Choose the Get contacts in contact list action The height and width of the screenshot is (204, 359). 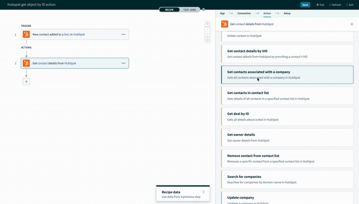pos(287,96)
